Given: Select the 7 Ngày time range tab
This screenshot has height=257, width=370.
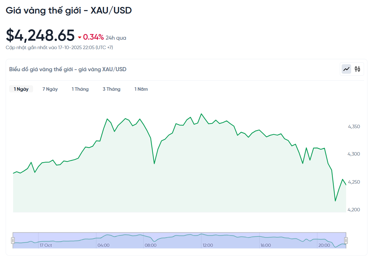Looking at the screenshot, I should point(50,89).
